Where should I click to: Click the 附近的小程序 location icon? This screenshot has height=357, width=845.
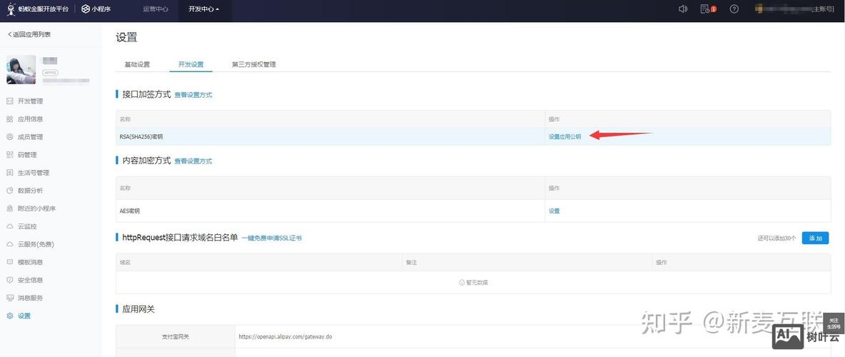pos(10,208)
